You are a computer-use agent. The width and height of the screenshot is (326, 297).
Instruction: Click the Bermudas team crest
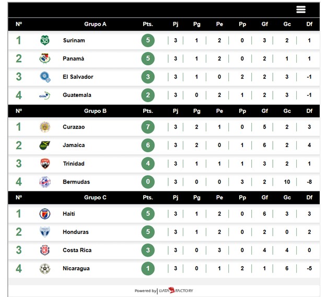[x=45, y=182]
